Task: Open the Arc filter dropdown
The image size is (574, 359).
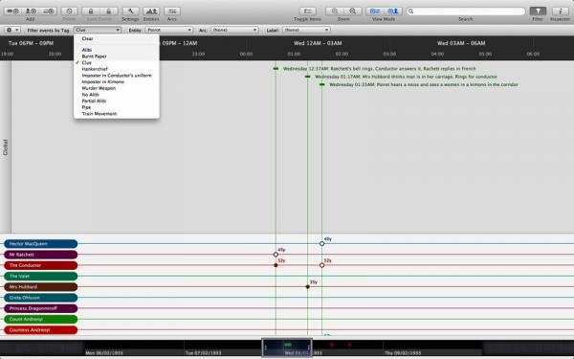Action: coord(234,30)
